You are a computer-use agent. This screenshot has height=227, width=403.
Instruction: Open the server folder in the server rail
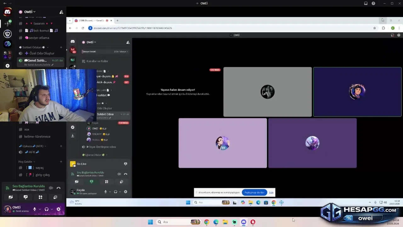point(8,55)
